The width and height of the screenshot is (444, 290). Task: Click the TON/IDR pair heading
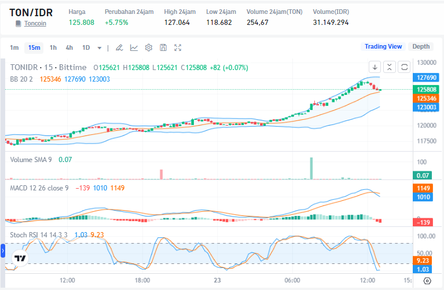31,13
